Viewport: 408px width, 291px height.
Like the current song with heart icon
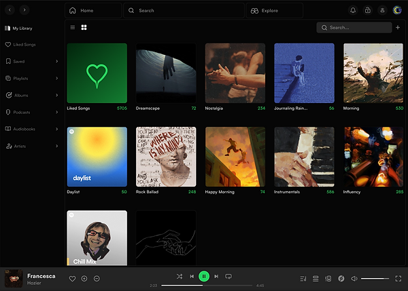[72, 279]
